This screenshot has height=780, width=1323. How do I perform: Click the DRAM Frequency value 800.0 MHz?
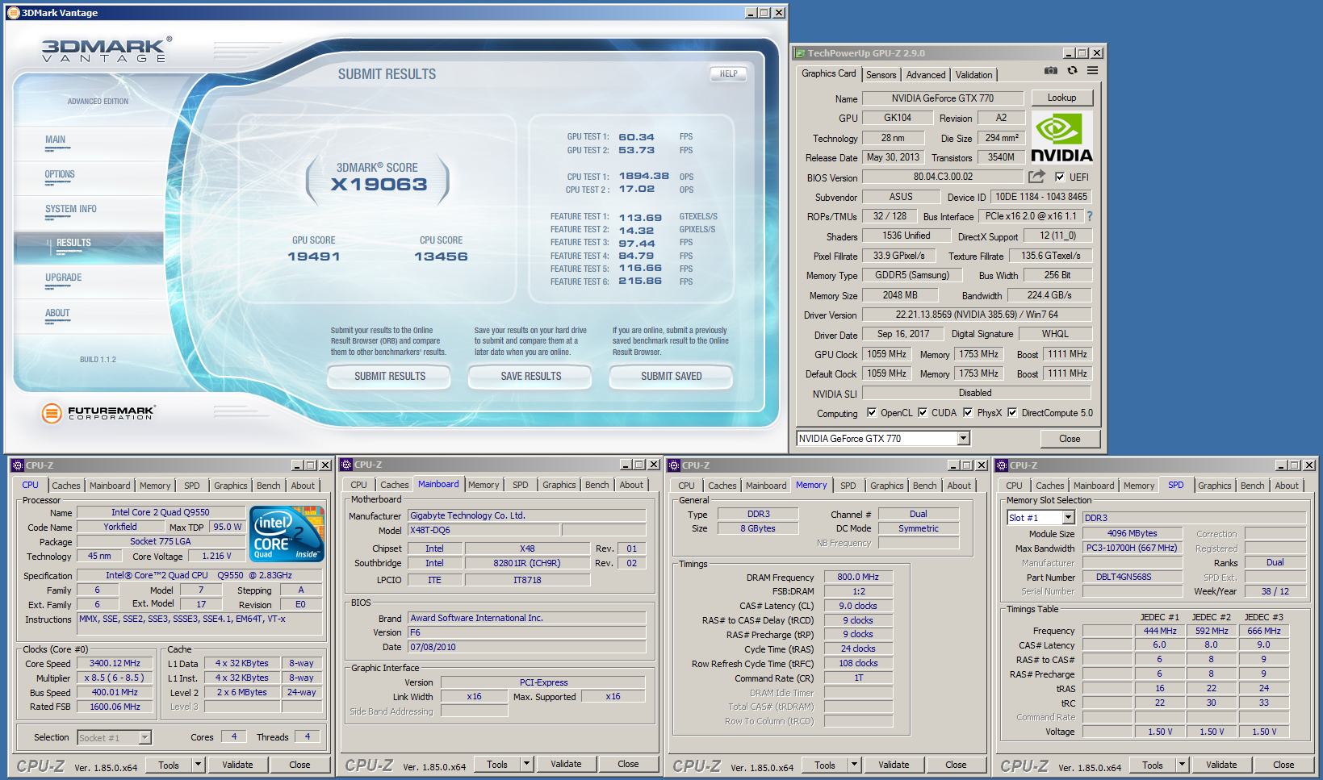coord(858,578)
